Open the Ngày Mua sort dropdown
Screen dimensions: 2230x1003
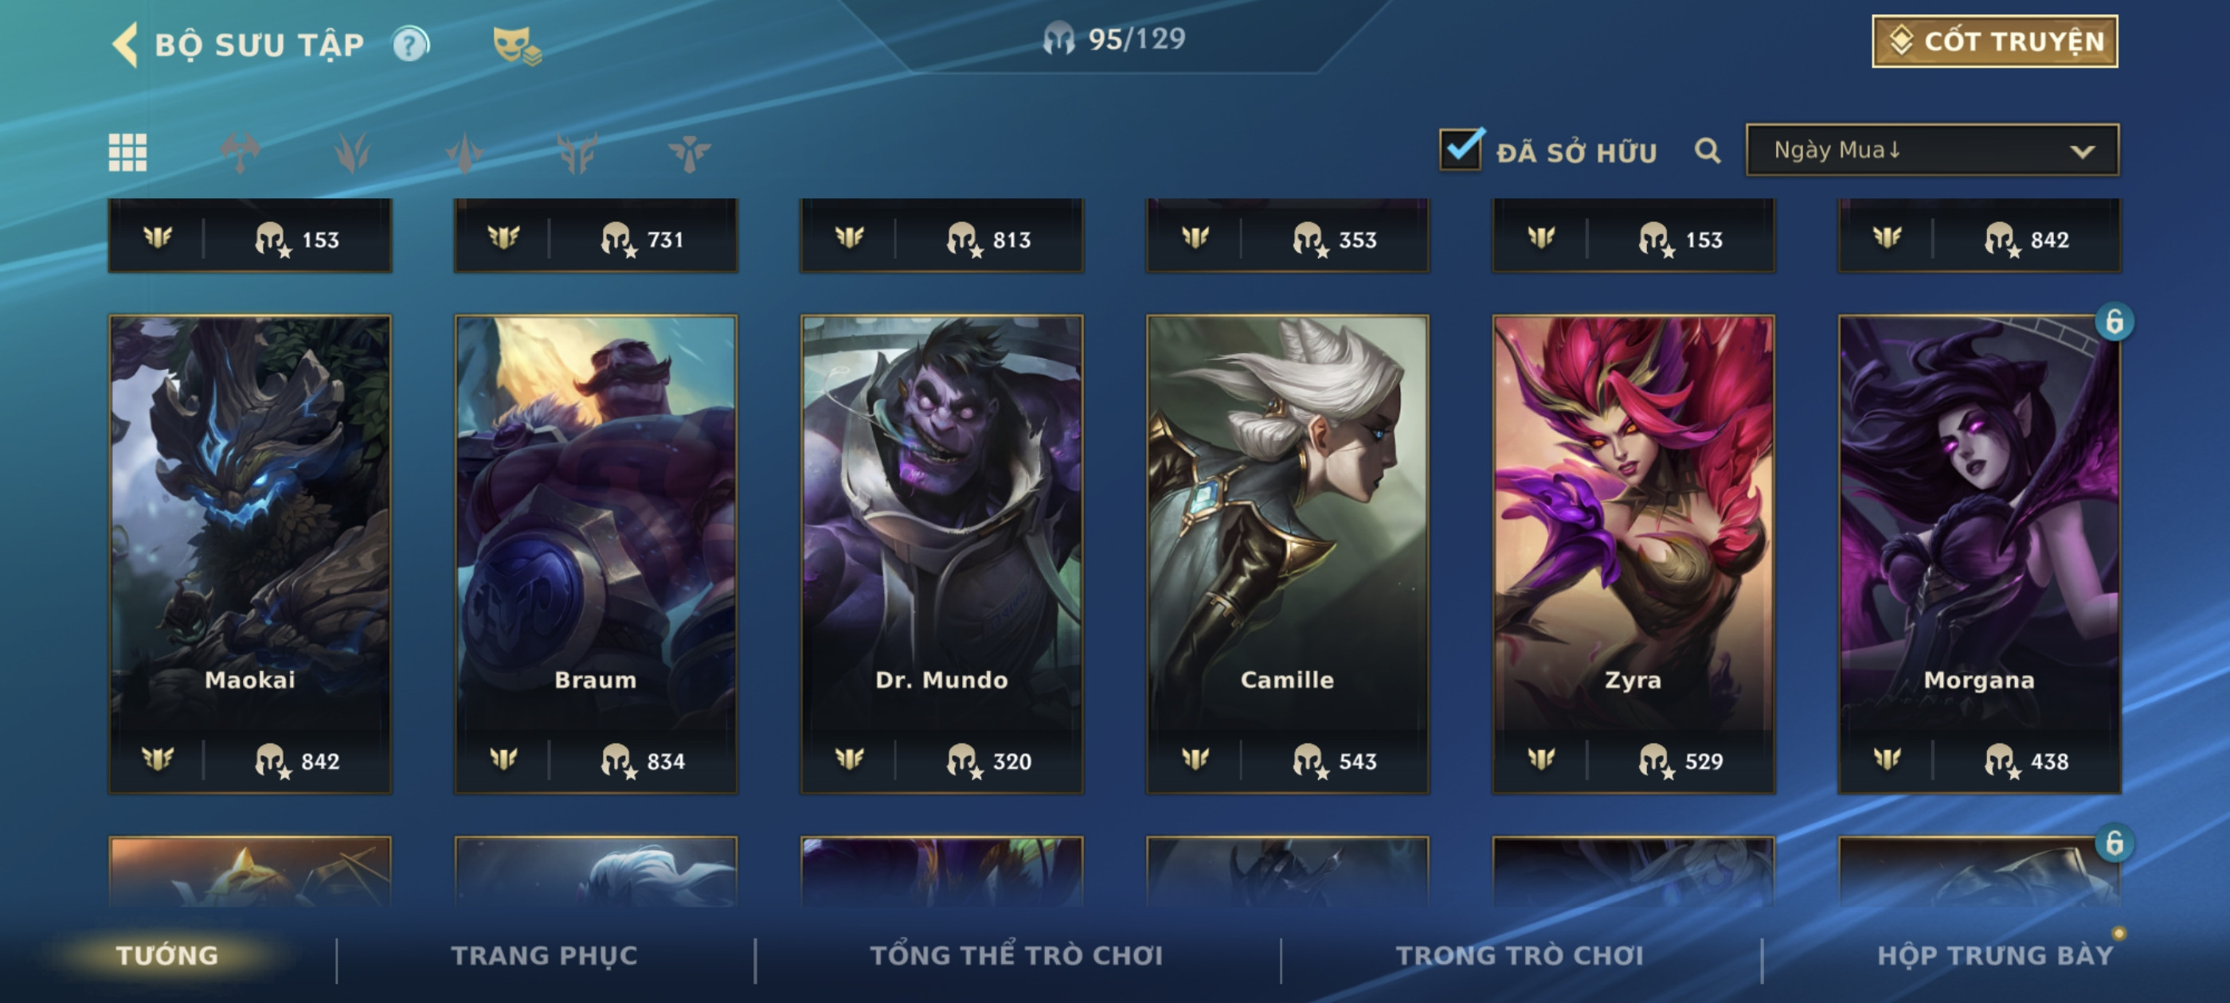1932,150
